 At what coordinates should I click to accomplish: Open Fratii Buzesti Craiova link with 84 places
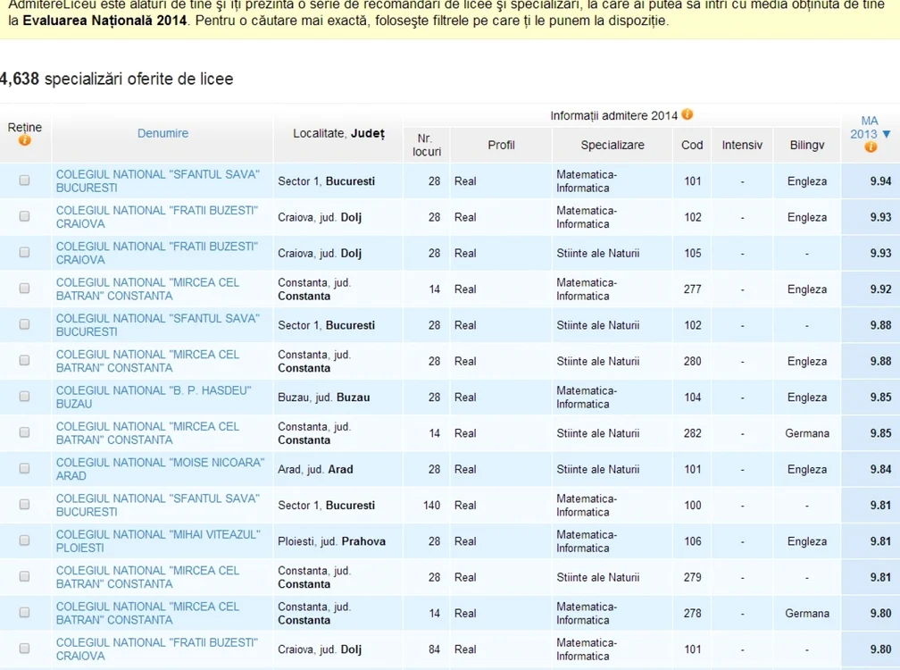157,649
